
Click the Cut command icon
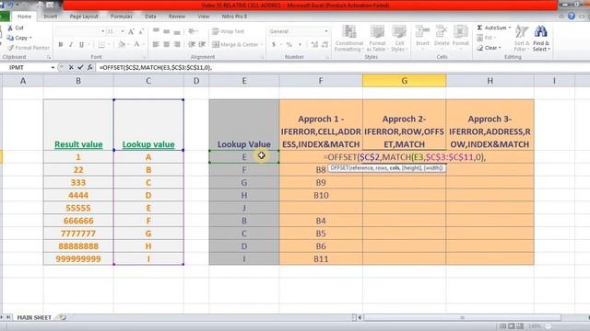pos(10,28)
